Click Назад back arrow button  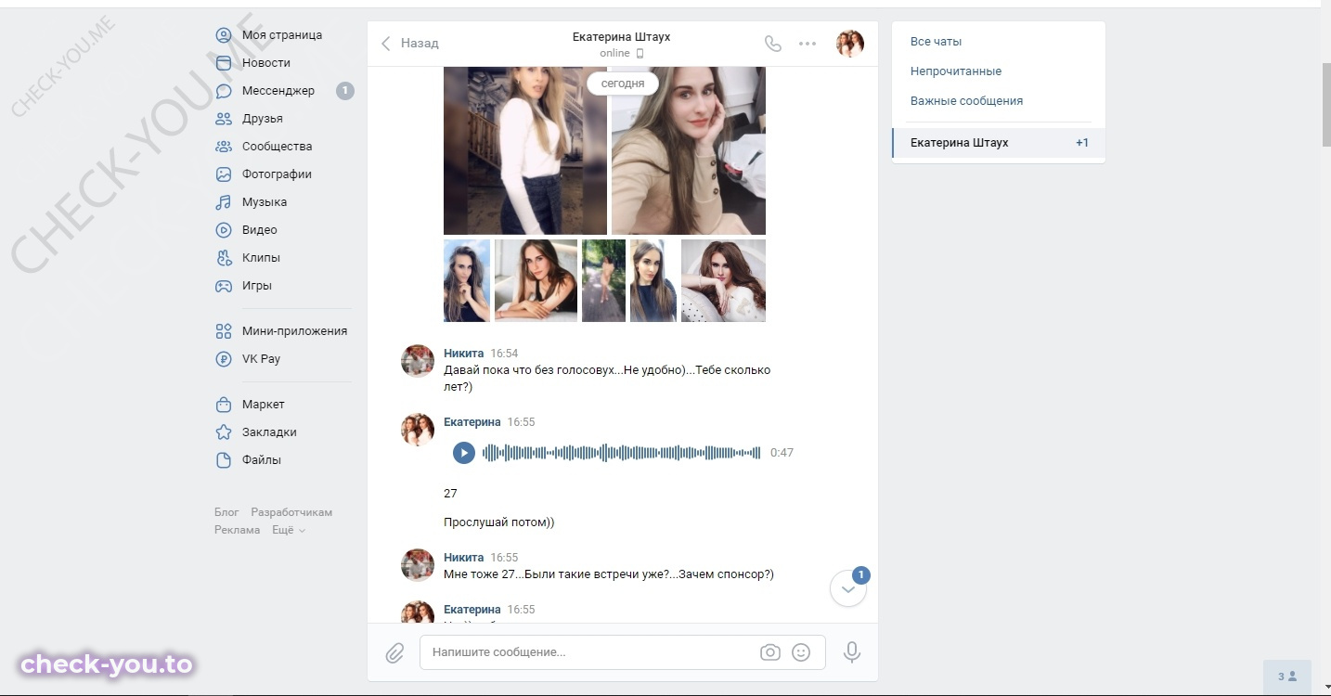pos(409,44)
